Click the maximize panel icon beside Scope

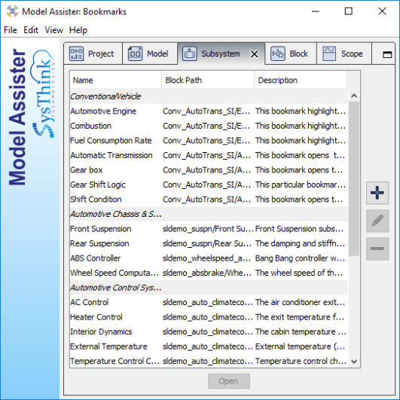[387, 54]
